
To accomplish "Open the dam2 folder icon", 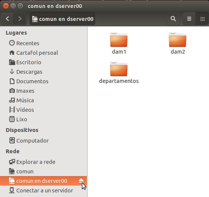I will pyautogui.click(x=178, y=40).
